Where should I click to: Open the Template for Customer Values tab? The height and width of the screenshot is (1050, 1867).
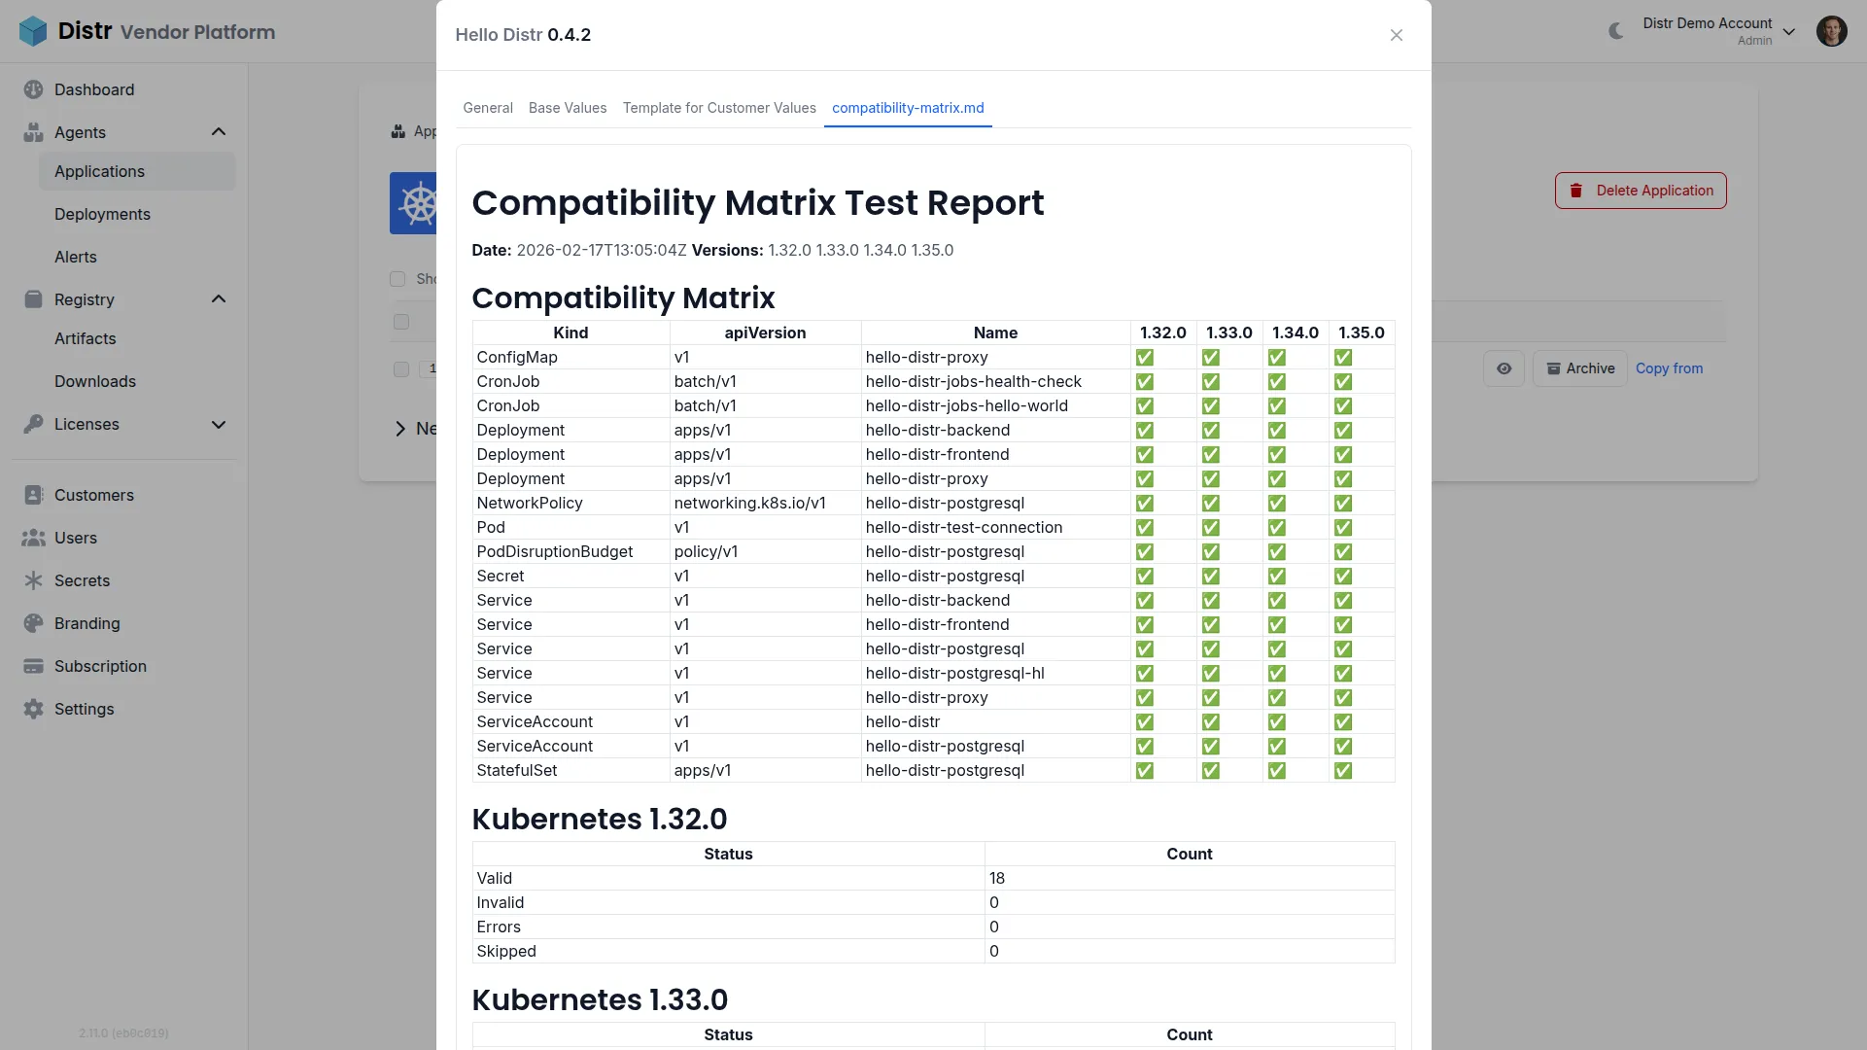coord(719,108)
